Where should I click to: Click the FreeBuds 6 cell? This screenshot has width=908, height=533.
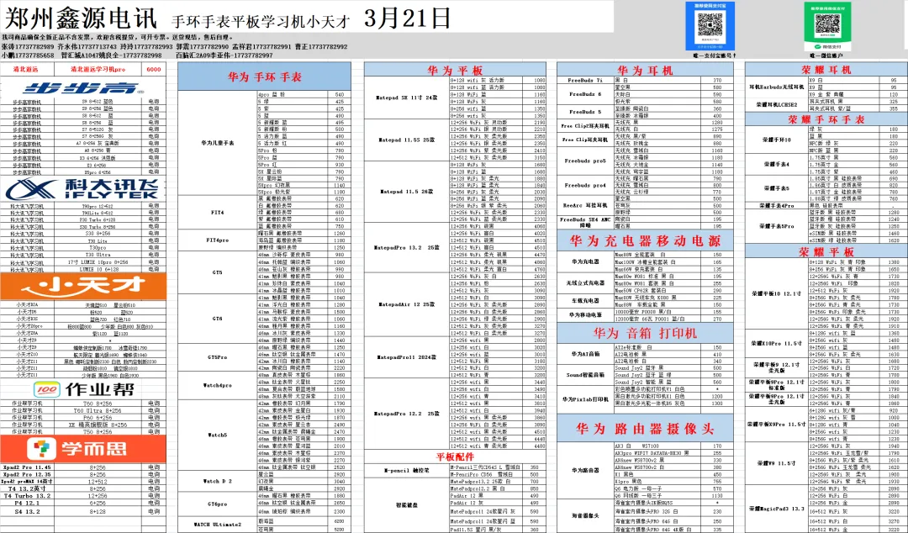click(585, 94)
